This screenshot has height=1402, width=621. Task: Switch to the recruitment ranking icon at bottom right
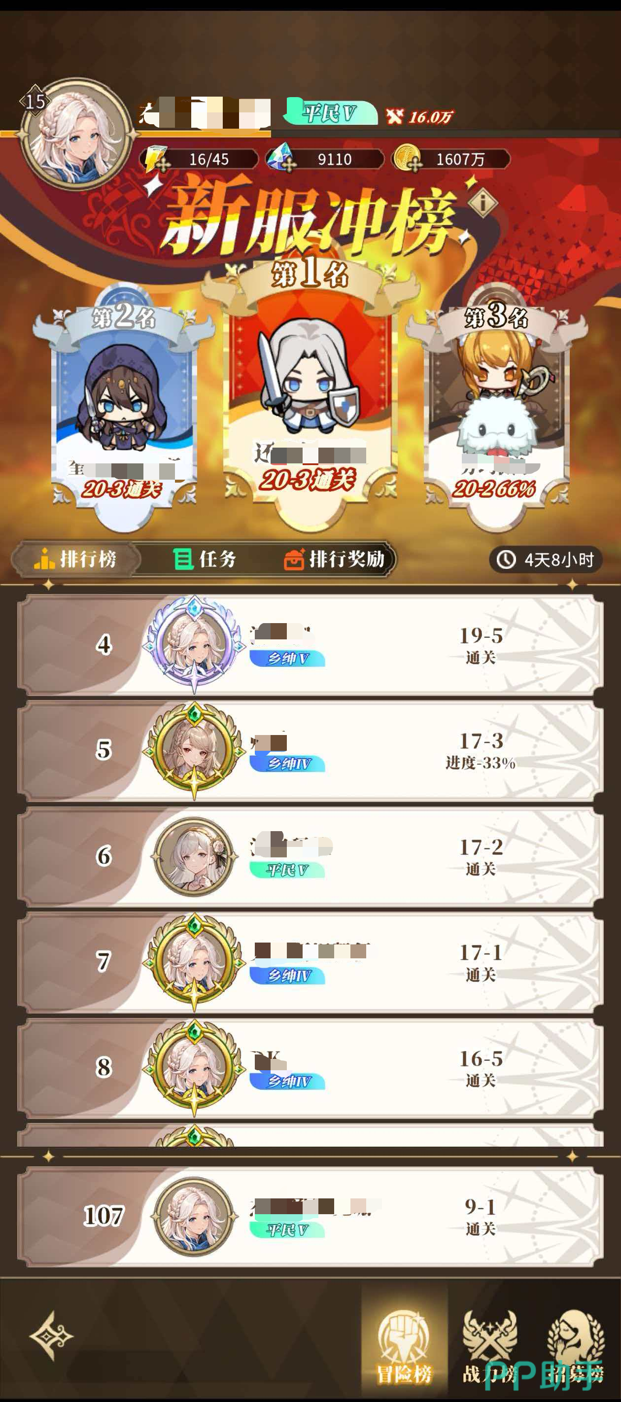click(x=576, y=1346)
